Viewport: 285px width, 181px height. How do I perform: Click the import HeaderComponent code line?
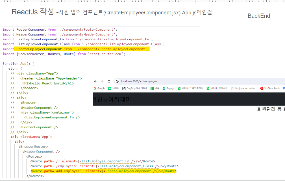point(60,34)
